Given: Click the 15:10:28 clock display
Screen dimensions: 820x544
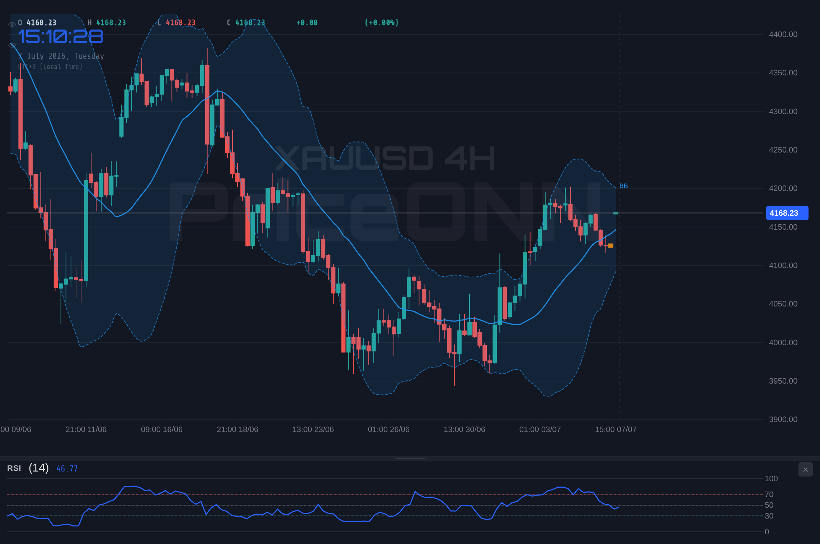Looking at the screenshot, I should (x=61, y=37).
